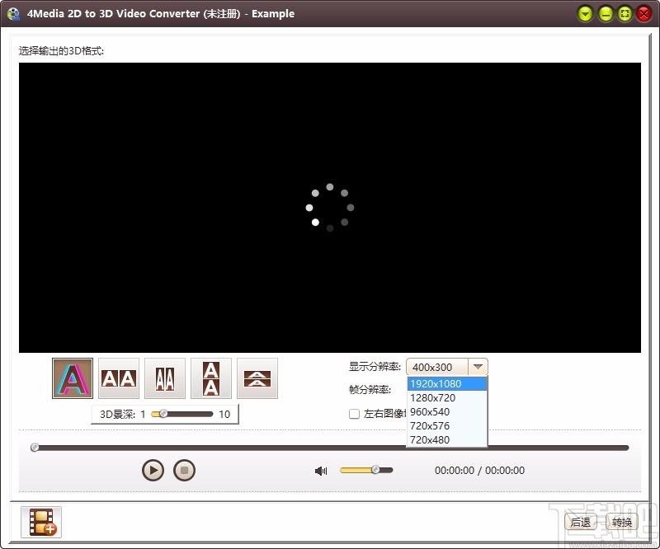This screenshot has height=549, width=660.
Task: Minimize the converter window
Action: click(x=606, y=14)
